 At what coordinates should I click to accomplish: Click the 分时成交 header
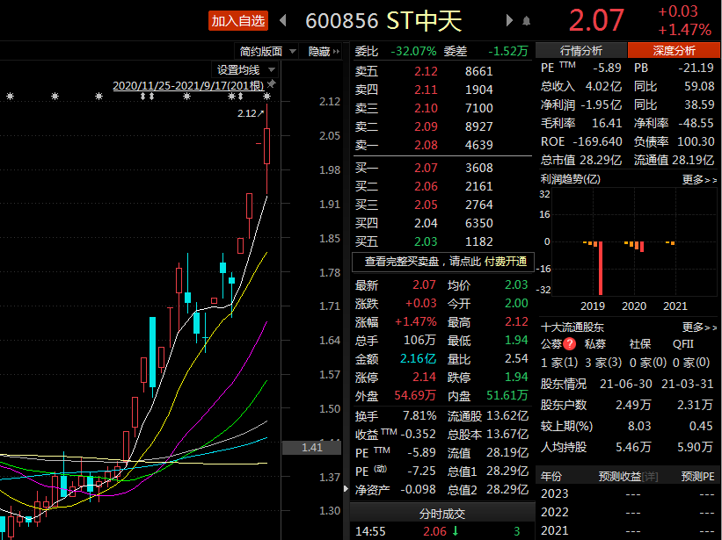(442, 514)
